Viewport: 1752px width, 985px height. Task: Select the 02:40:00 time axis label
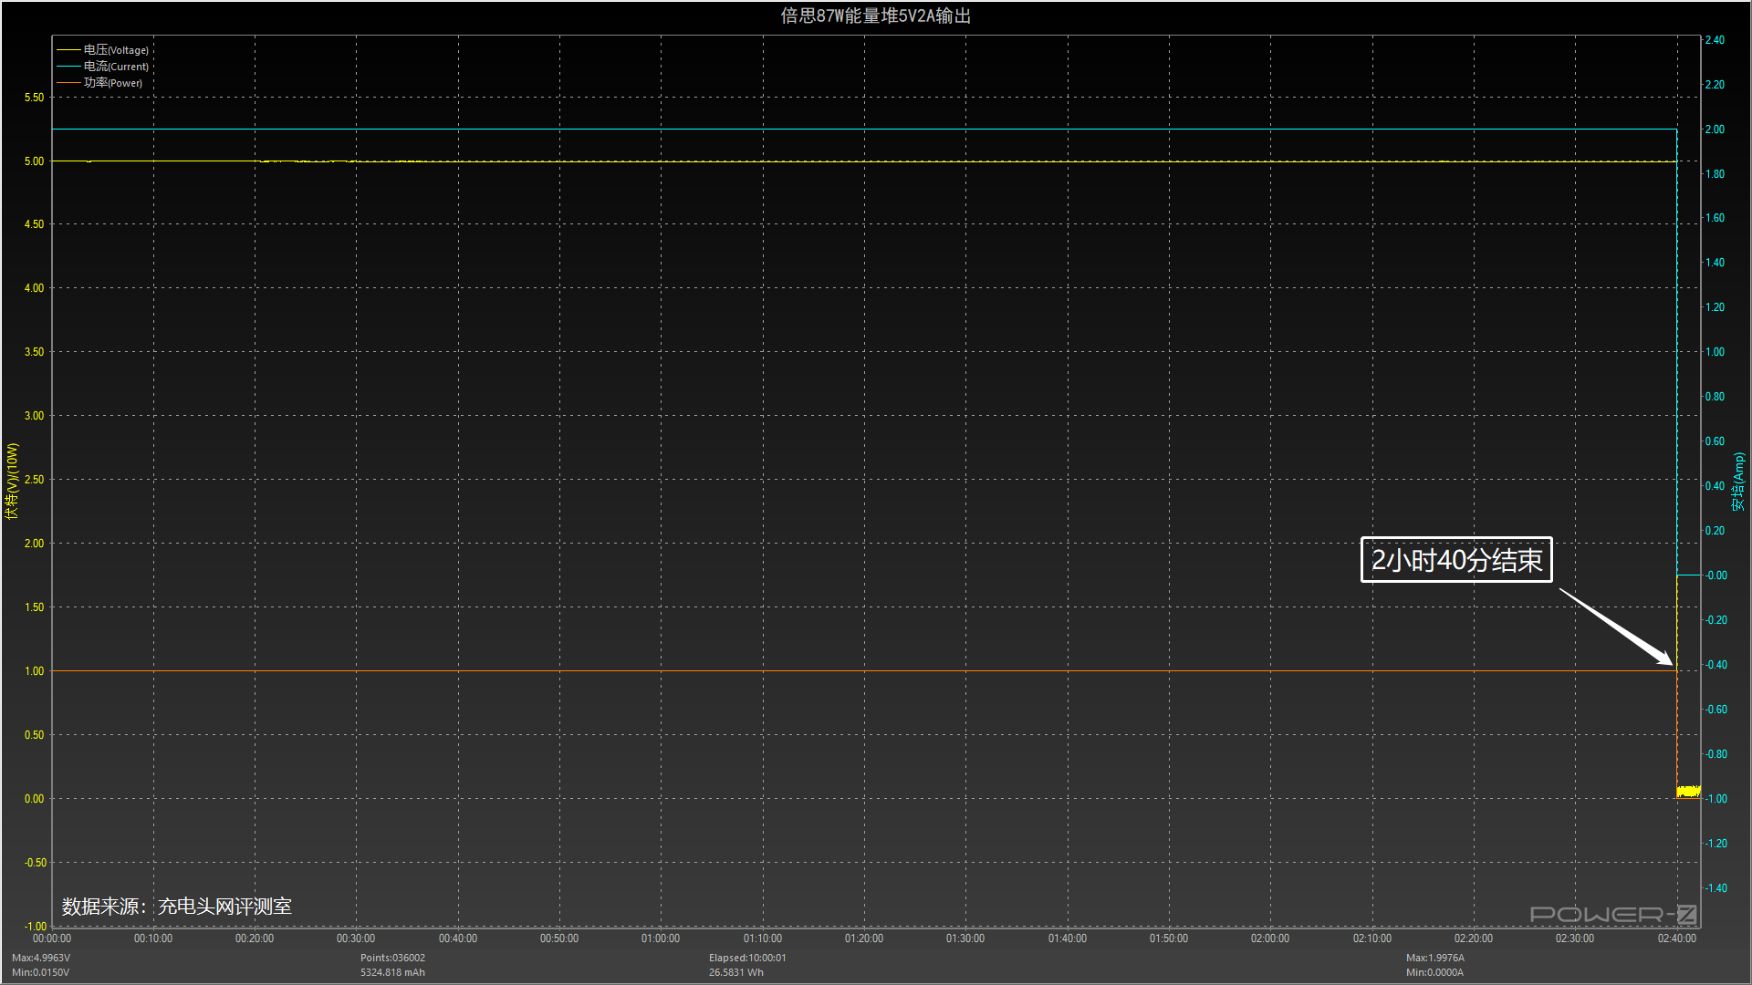click(x=1676, y=938)
